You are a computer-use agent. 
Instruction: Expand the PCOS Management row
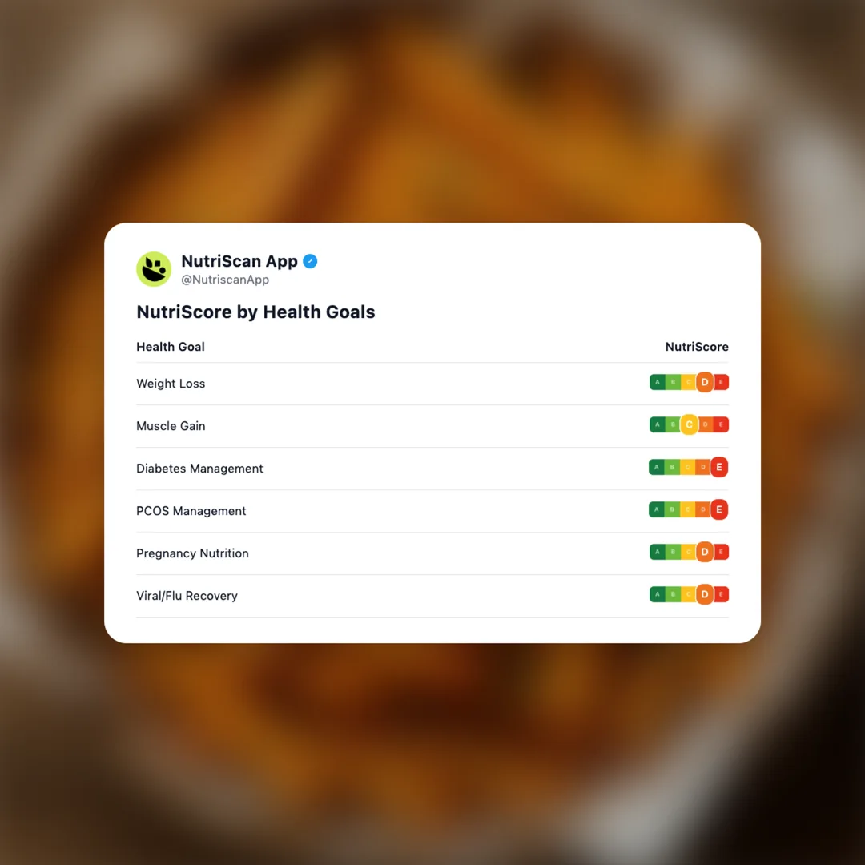click(191, 510)
